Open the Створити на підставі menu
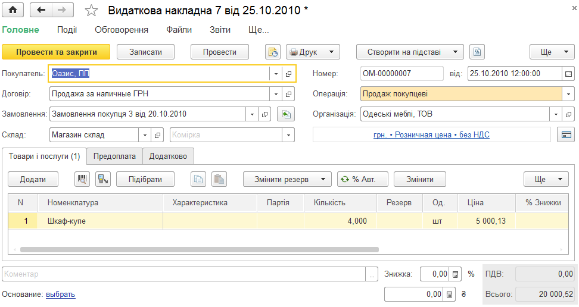This screenshot has height=307, width=579. (409, 52)
